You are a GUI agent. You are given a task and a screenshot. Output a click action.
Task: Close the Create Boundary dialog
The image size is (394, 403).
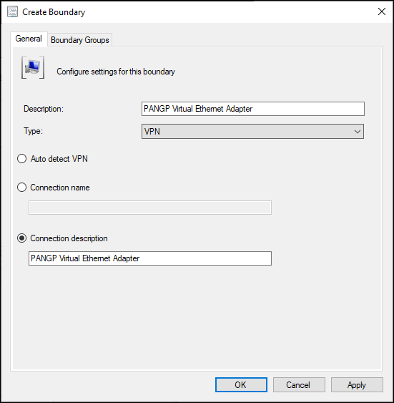click(382, 11)
